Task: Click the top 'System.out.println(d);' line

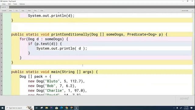Action: 51,16
